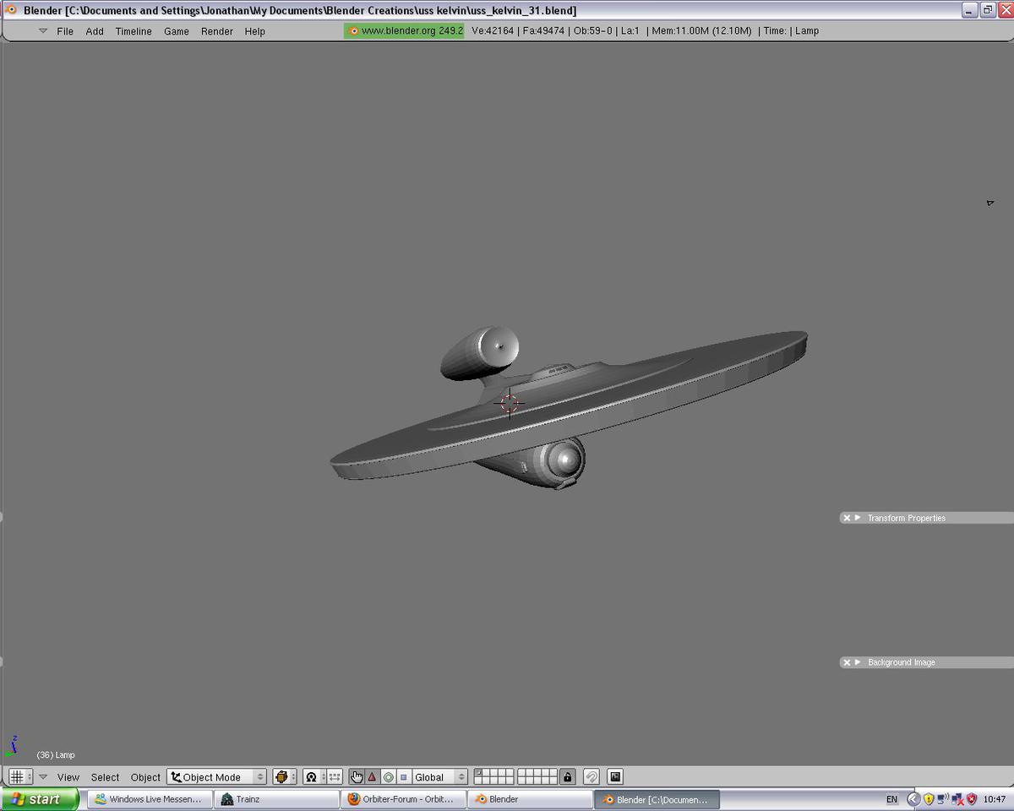
Task: Restore down the Blender window
Action: click(987, 10)
